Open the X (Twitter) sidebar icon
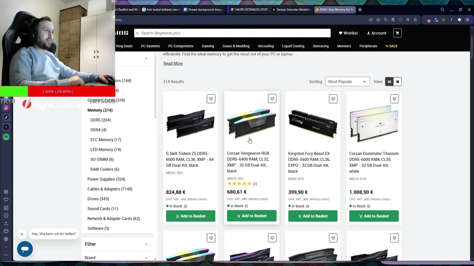Viewport: 474px width, 266px height. [x=6, y=127]
